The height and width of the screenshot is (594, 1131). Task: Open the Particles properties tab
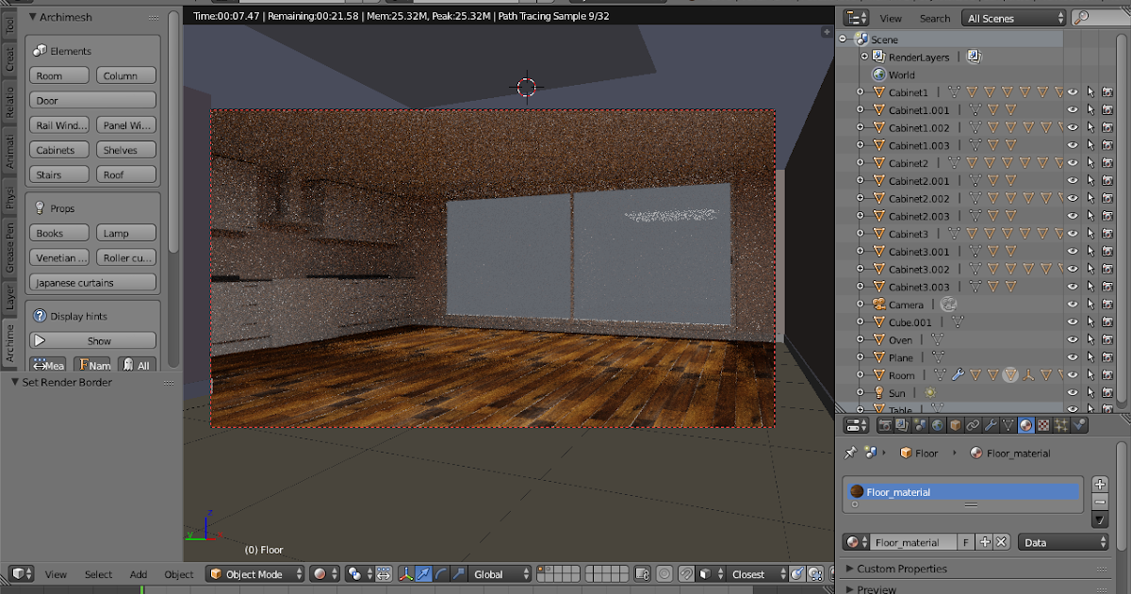[1063, 425]
